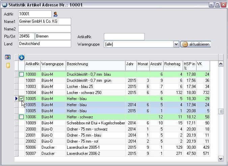Check the box for article 10000
The width and height of the screenshot is (228, 166).
tap(22, 74)
